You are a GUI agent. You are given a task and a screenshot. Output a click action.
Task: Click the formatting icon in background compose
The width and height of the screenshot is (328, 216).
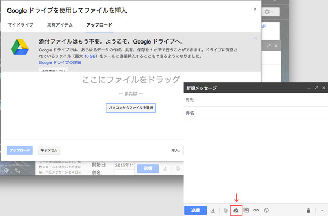click(x=165, y=169)
